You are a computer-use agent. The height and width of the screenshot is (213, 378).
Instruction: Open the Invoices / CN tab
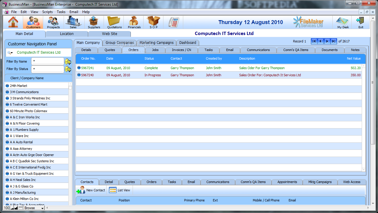(181, 50)
